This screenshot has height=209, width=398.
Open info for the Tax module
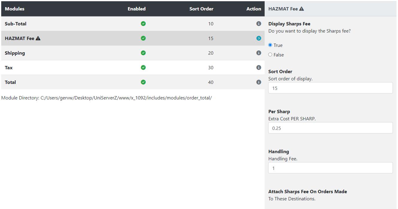[x=259, y=67]
